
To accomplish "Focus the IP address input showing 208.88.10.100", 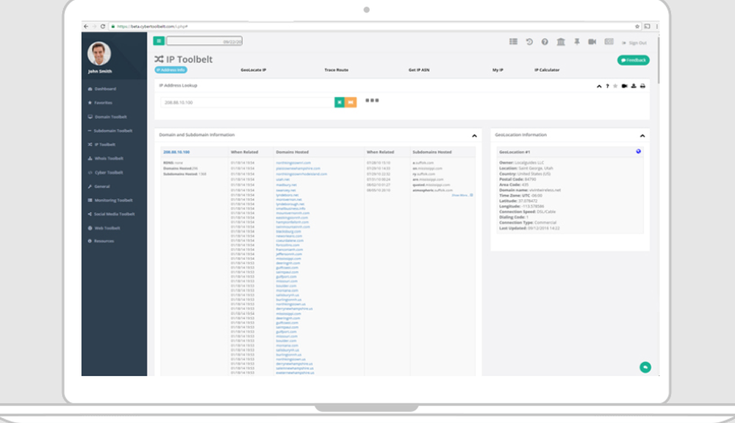I will [x=247, y=102].
